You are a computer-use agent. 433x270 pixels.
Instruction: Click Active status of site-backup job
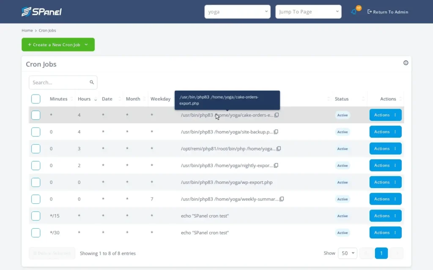pos(343,132)
